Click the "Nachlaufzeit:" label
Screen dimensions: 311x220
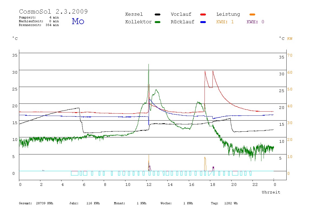31,21
